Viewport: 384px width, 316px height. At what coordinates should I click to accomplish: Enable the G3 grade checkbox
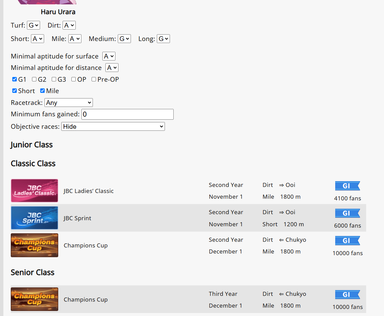coord(54,79)
